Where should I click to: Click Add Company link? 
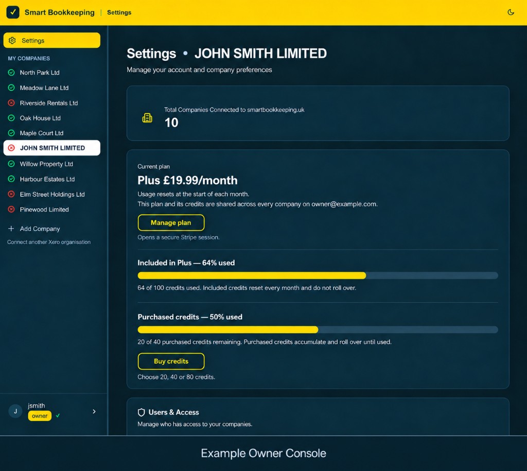40,229
